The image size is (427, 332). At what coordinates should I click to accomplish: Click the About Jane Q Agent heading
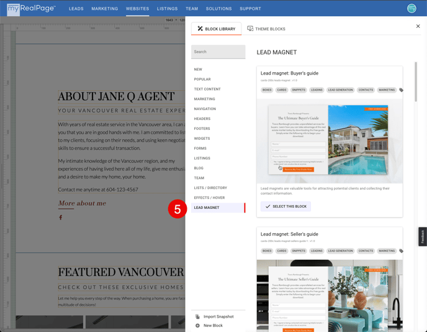116,96
